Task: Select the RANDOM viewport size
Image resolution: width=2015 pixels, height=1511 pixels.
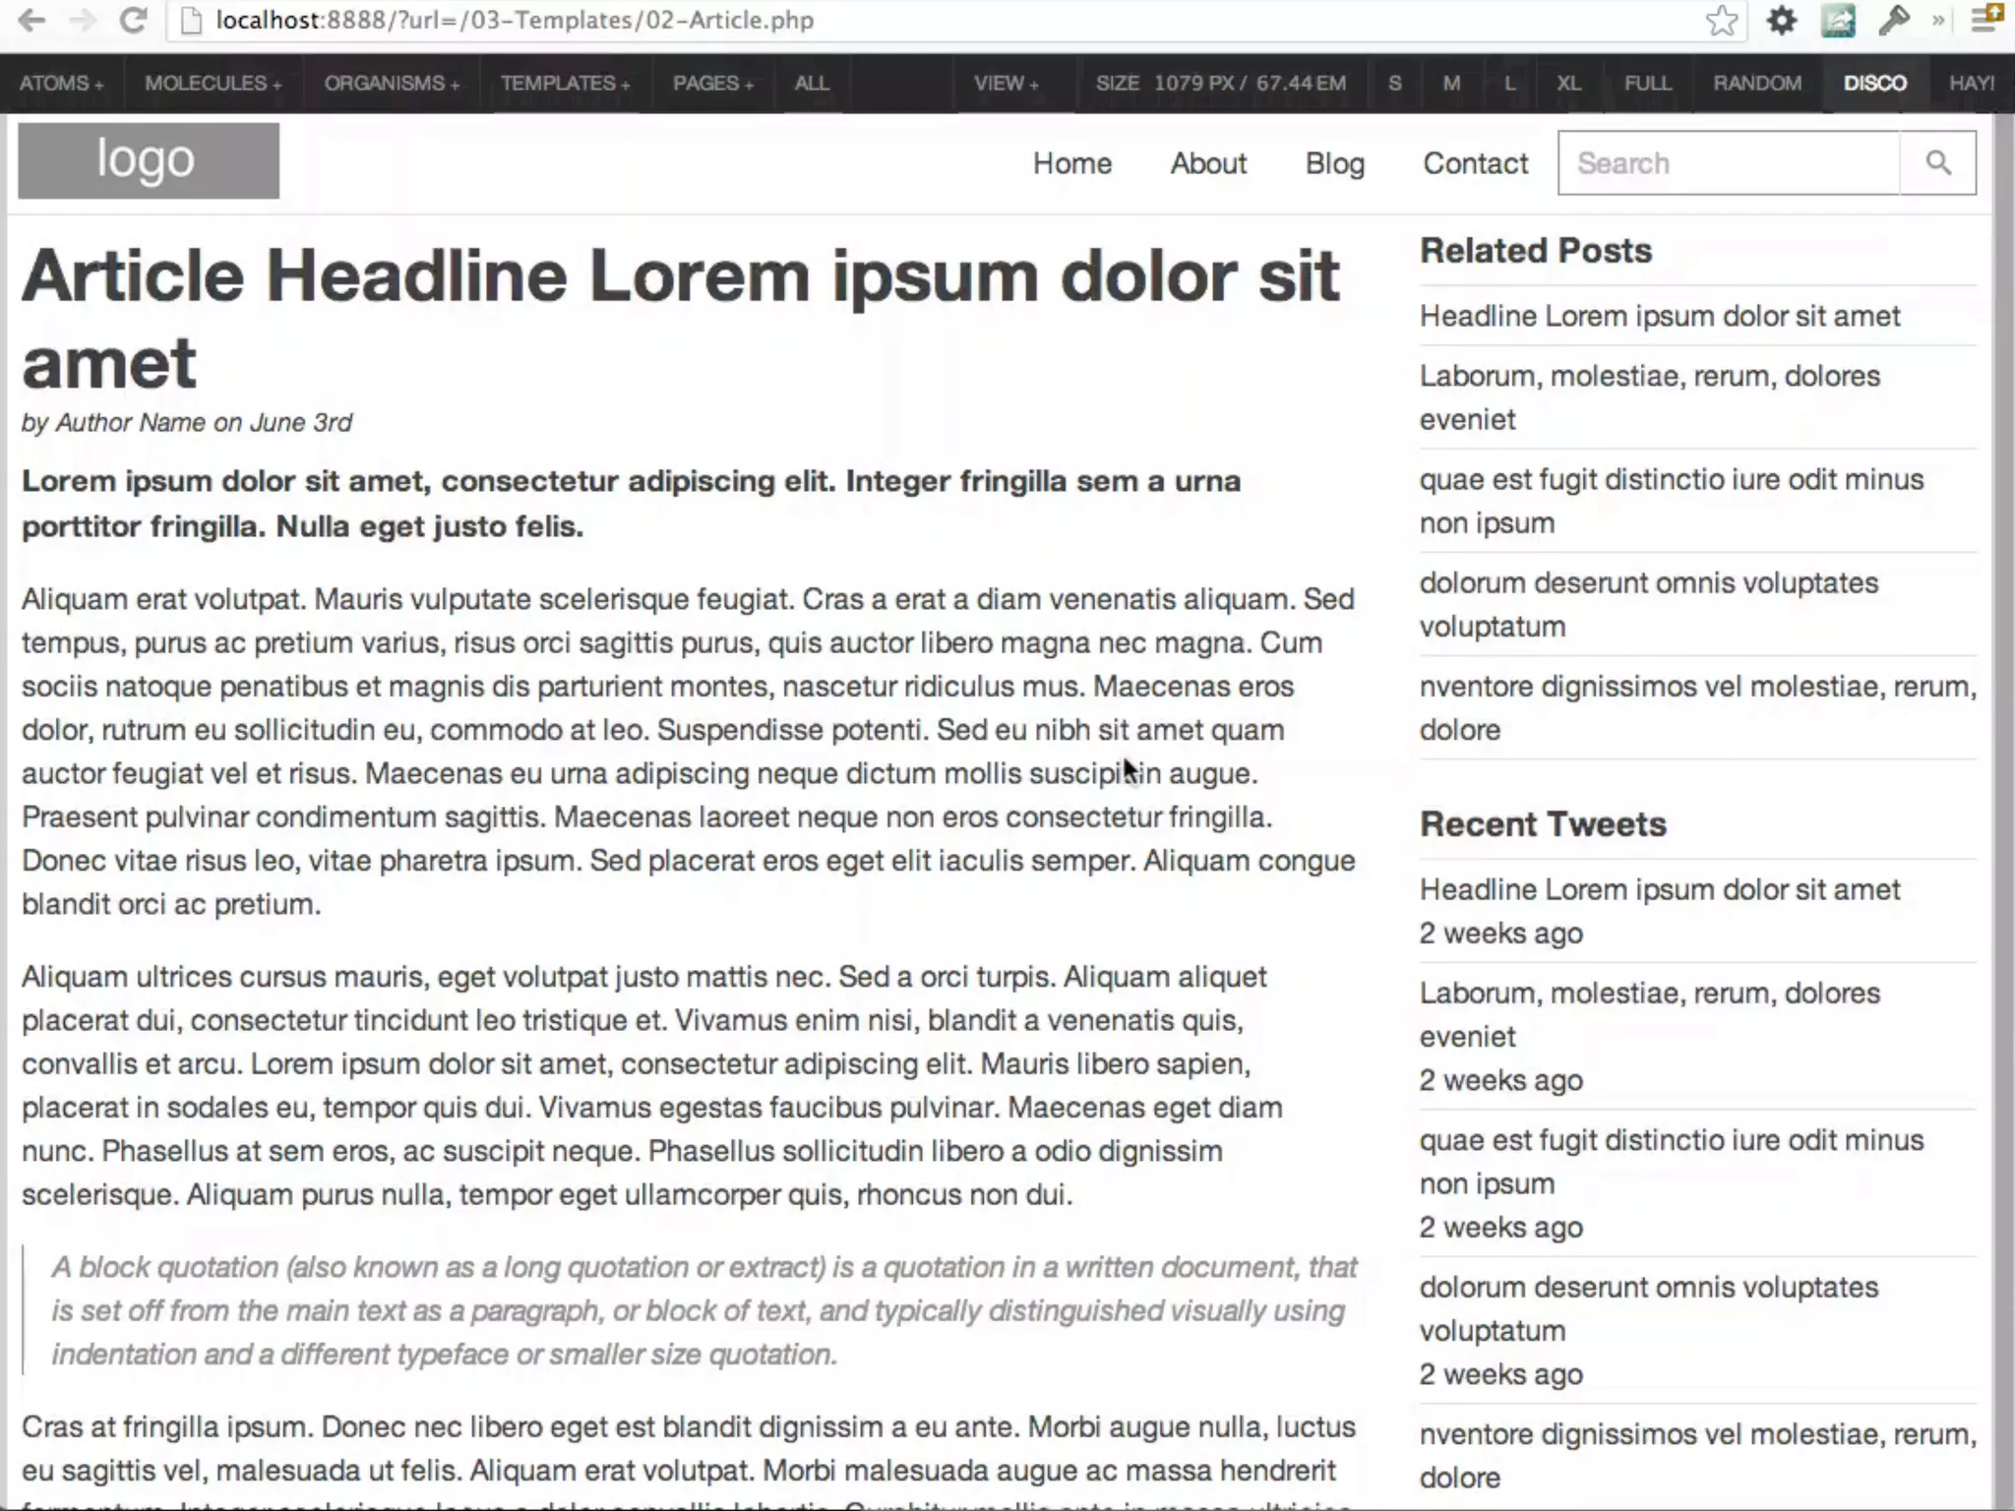Action: (x=1757, y=84)
